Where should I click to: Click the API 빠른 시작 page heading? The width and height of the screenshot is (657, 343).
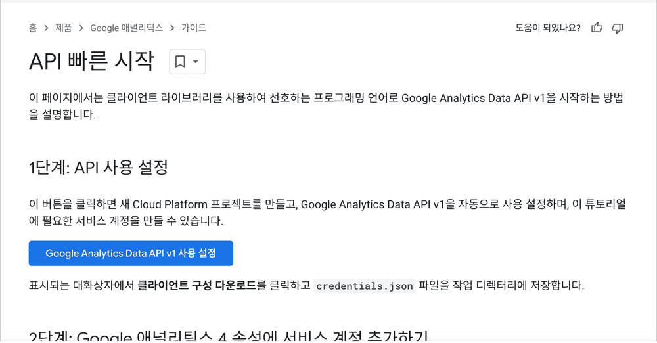(92, 61)
